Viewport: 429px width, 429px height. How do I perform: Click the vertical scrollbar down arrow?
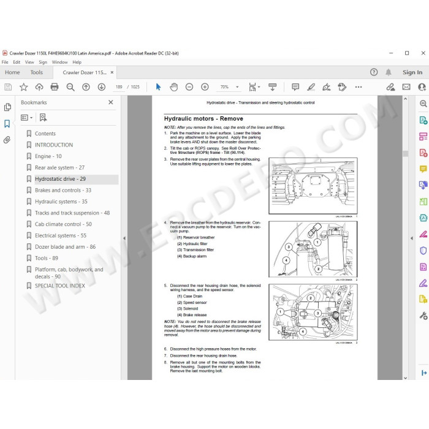(x=406, y=378)
